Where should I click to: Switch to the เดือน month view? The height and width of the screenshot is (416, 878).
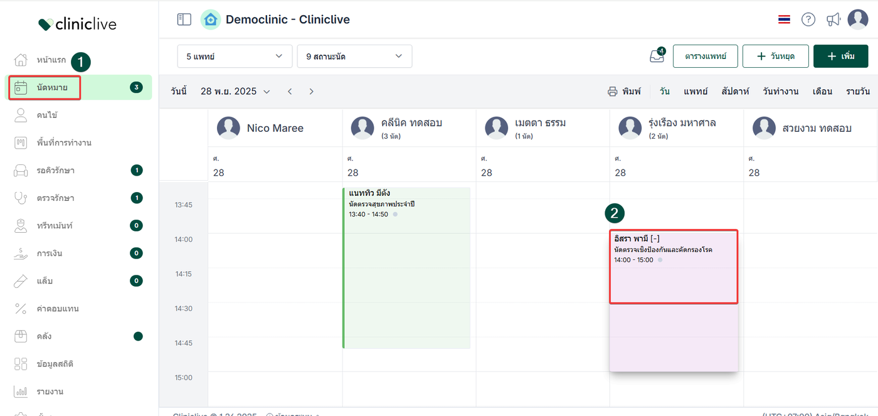[822, 92]
